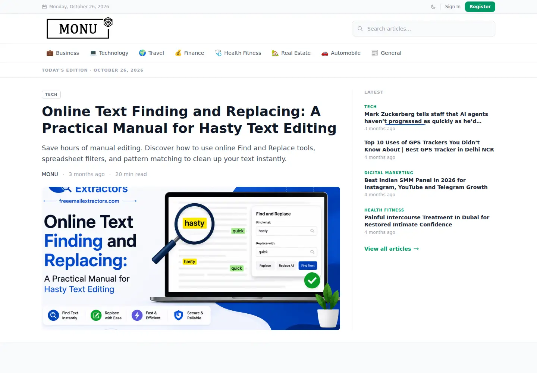
Task: Focus the Search articles field
Action: point(424,29)
